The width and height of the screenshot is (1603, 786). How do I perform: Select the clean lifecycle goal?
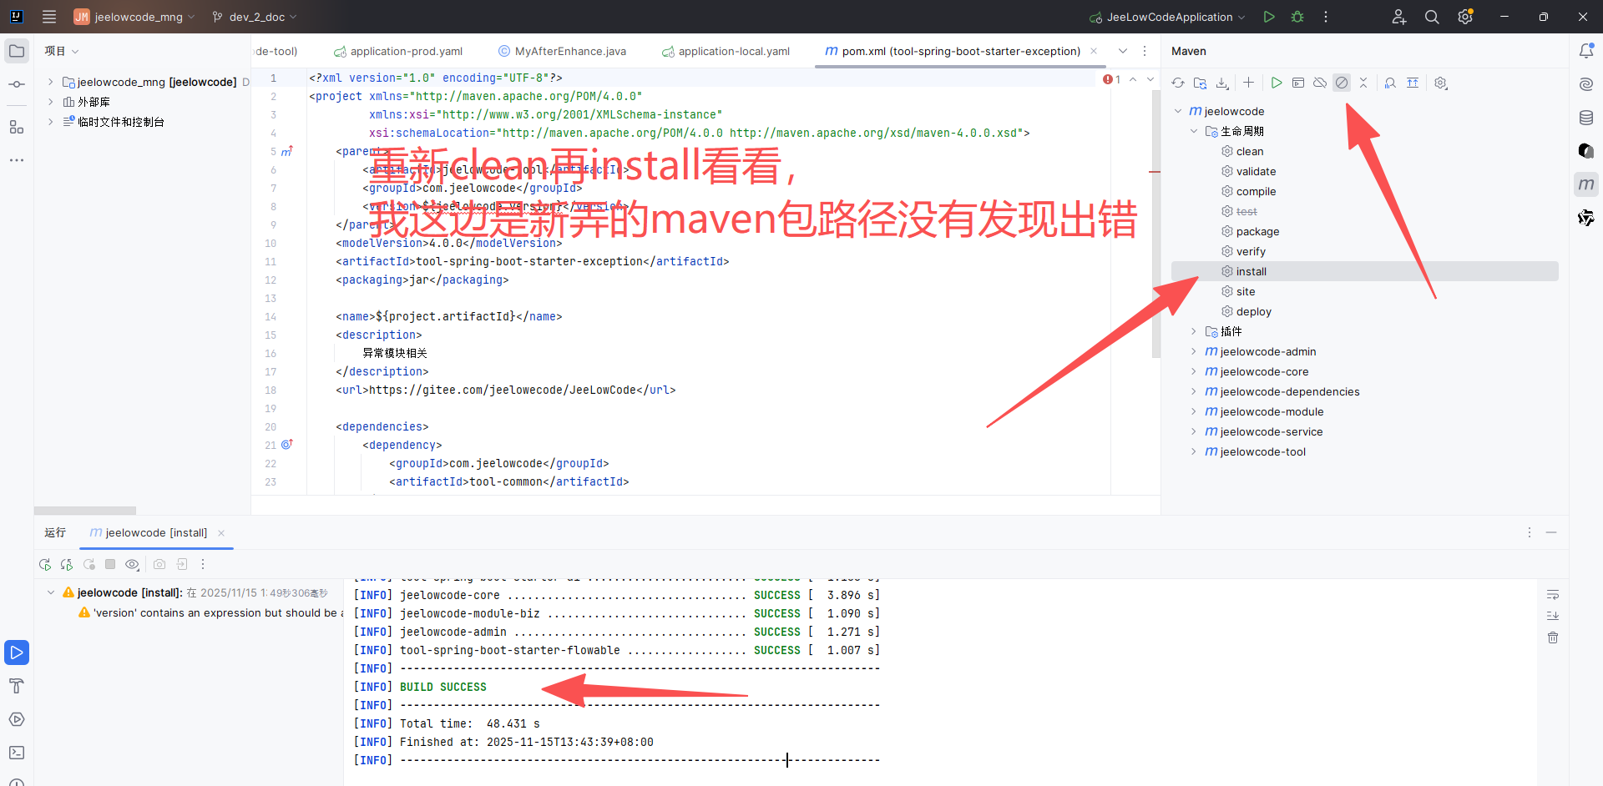click(x=1249, y=151)
